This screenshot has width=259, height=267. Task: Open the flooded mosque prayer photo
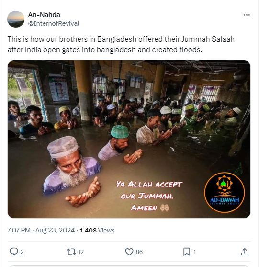pos(129,139)
